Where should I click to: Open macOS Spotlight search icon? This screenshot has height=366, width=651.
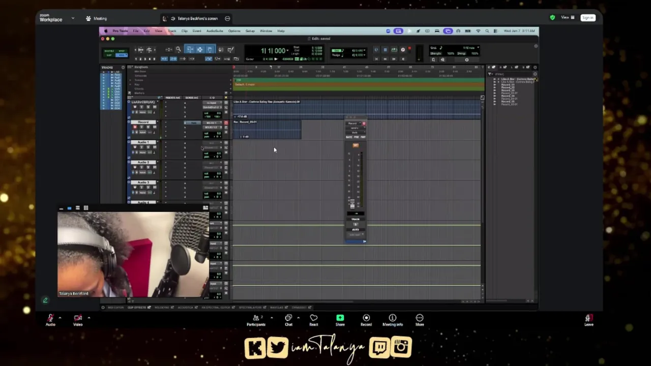click(487, 31)
